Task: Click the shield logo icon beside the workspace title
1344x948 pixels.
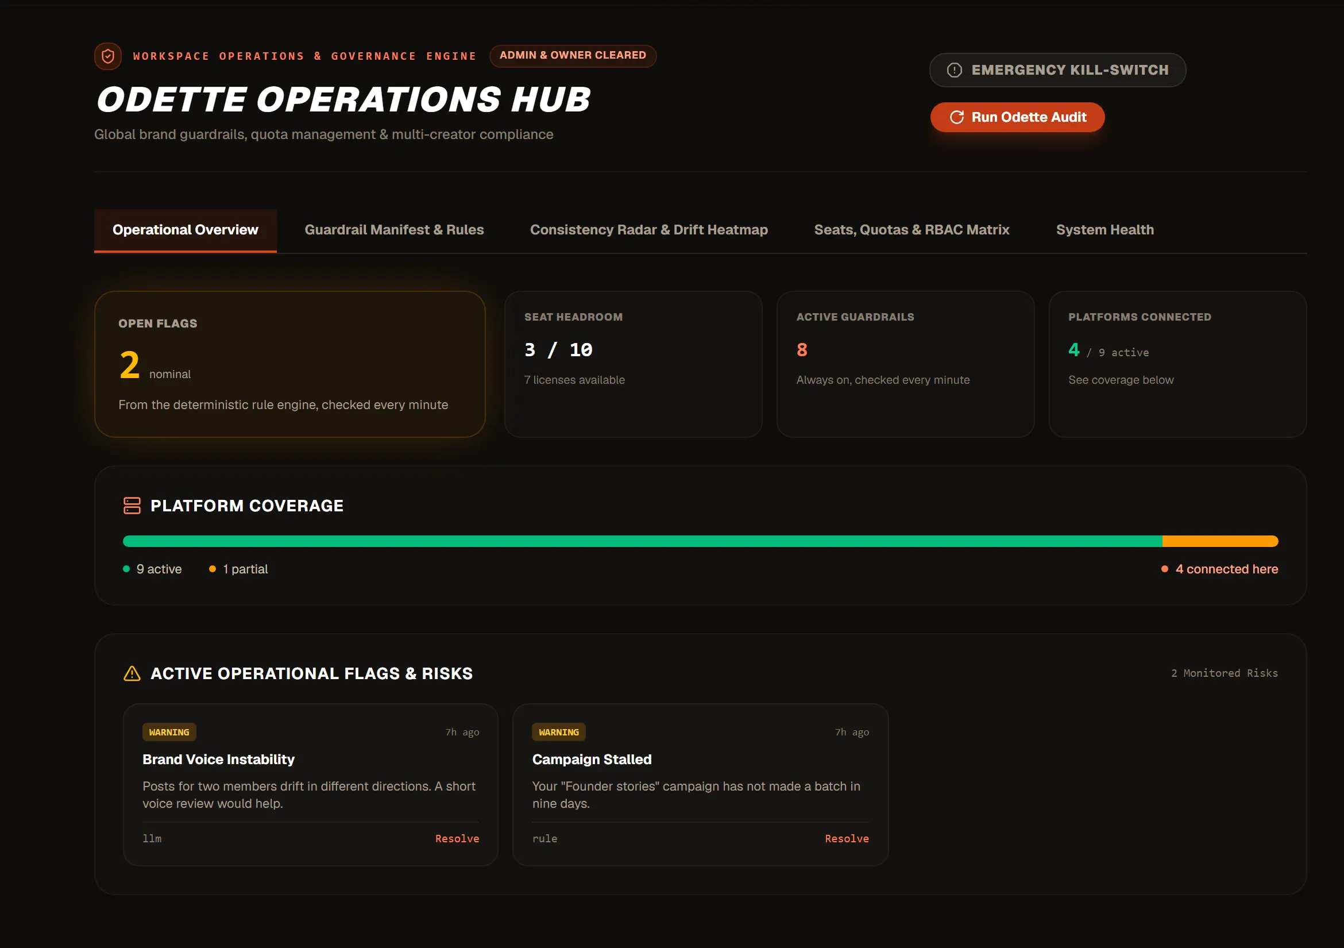Action: click(x=108, y=56)
